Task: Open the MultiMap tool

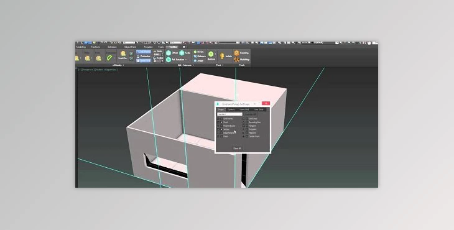Action: (x=241, y=60)
